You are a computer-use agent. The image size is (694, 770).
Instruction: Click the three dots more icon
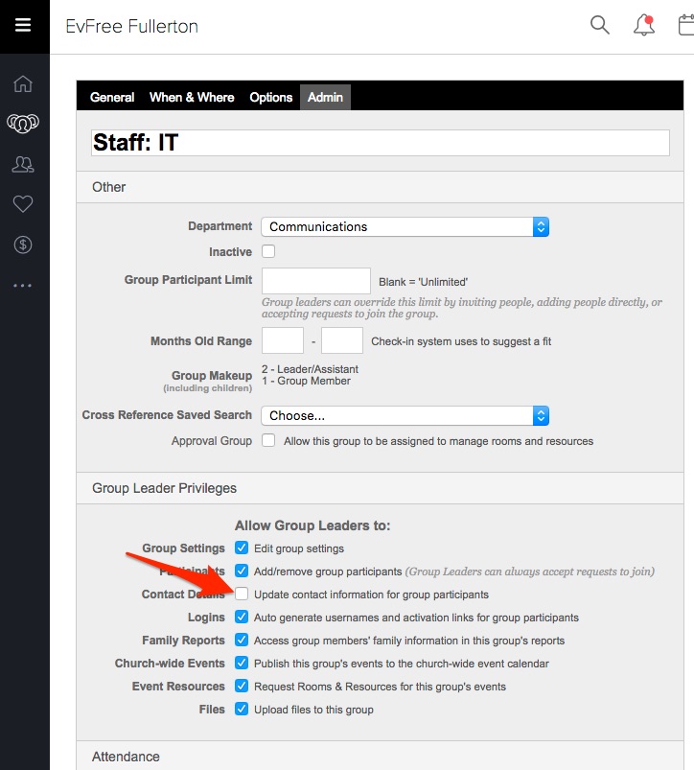[23, 285]
